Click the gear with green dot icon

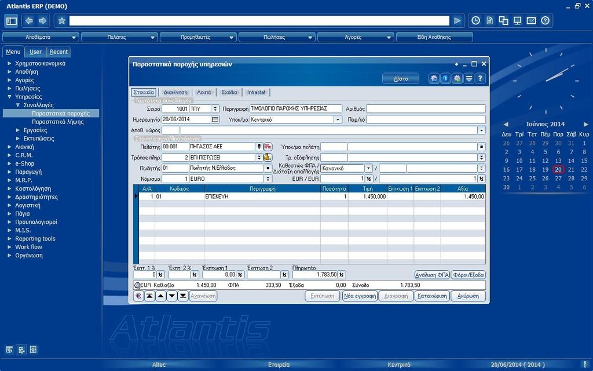click(457, 79)
